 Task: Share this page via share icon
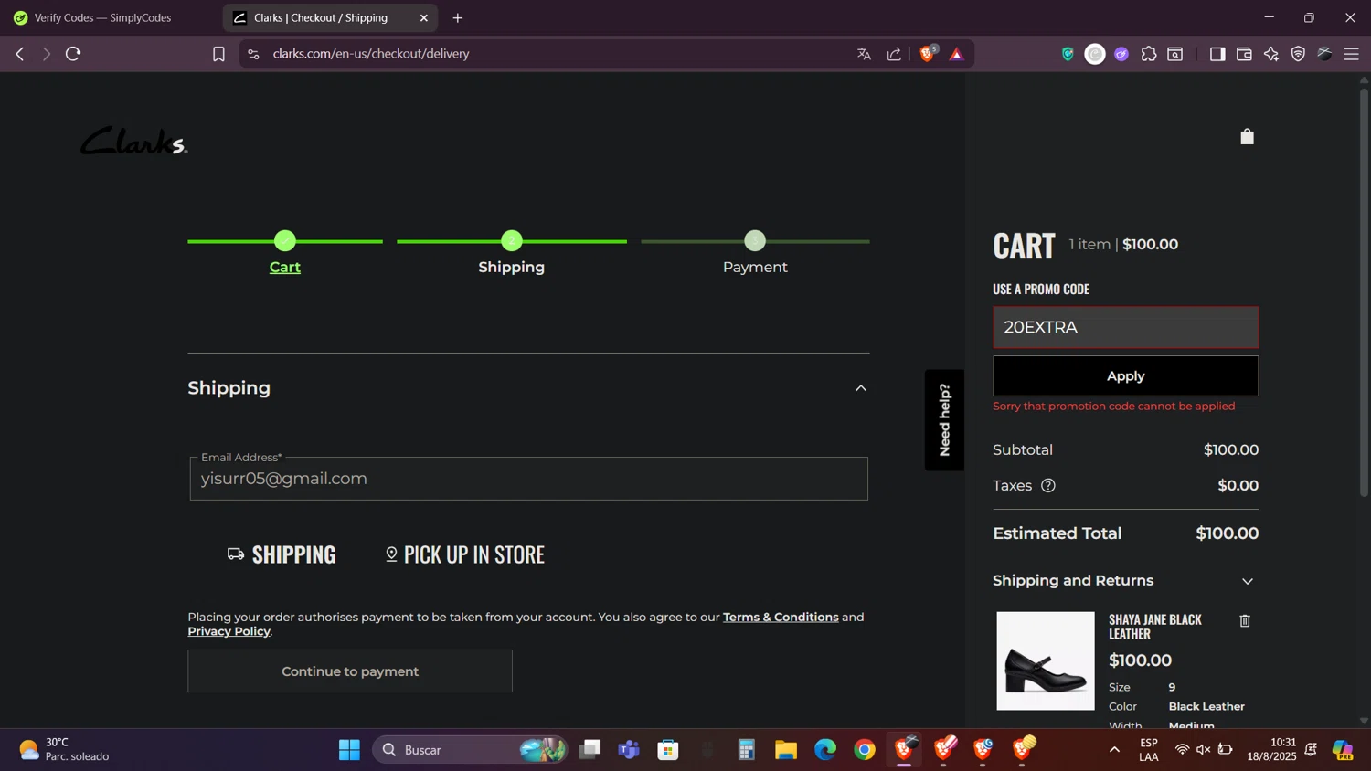(894, 54)
